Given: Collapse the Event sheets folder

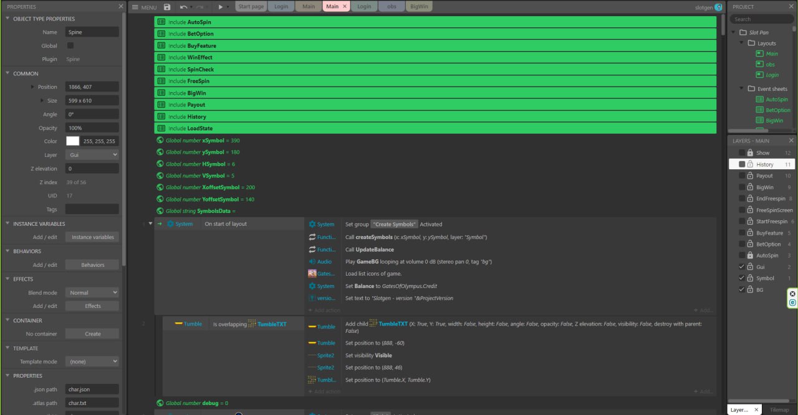Looking at the screenshot, I should click(743, 88).
